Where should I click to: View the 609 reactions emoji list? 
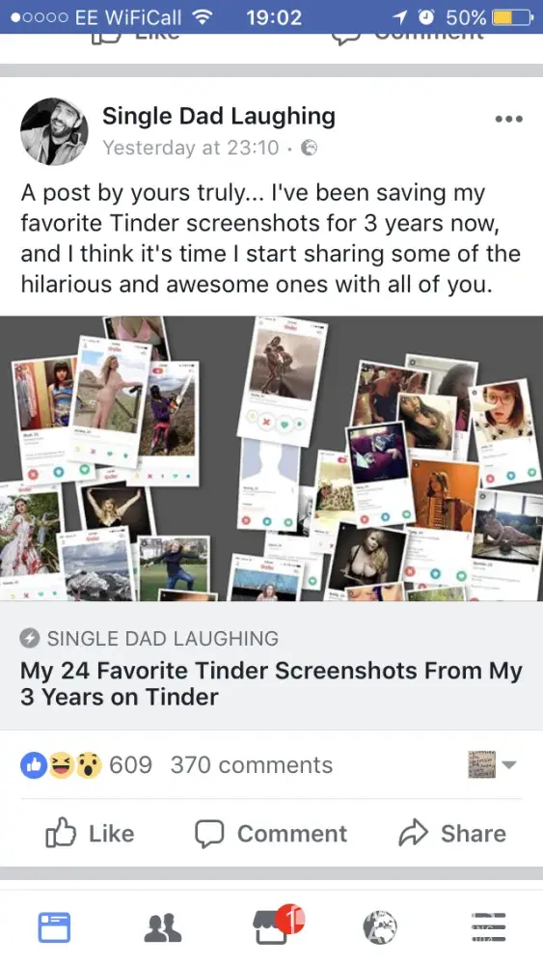pyautogui.click(x=87, y=765)
